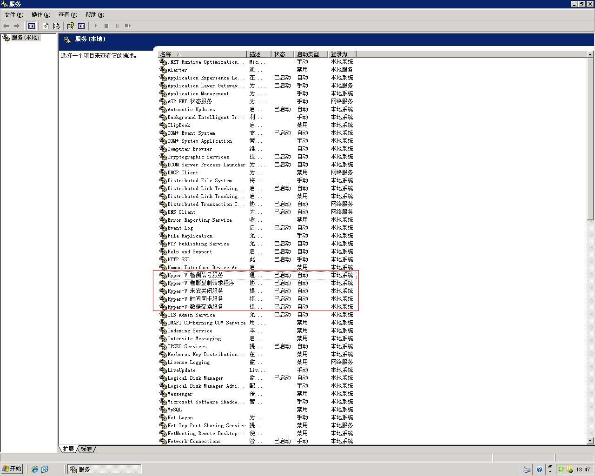The width and height of the screenshot is (595, 476).
Task: Click the gear icon beside DHCP Client
Action: (x=163, y=172)
